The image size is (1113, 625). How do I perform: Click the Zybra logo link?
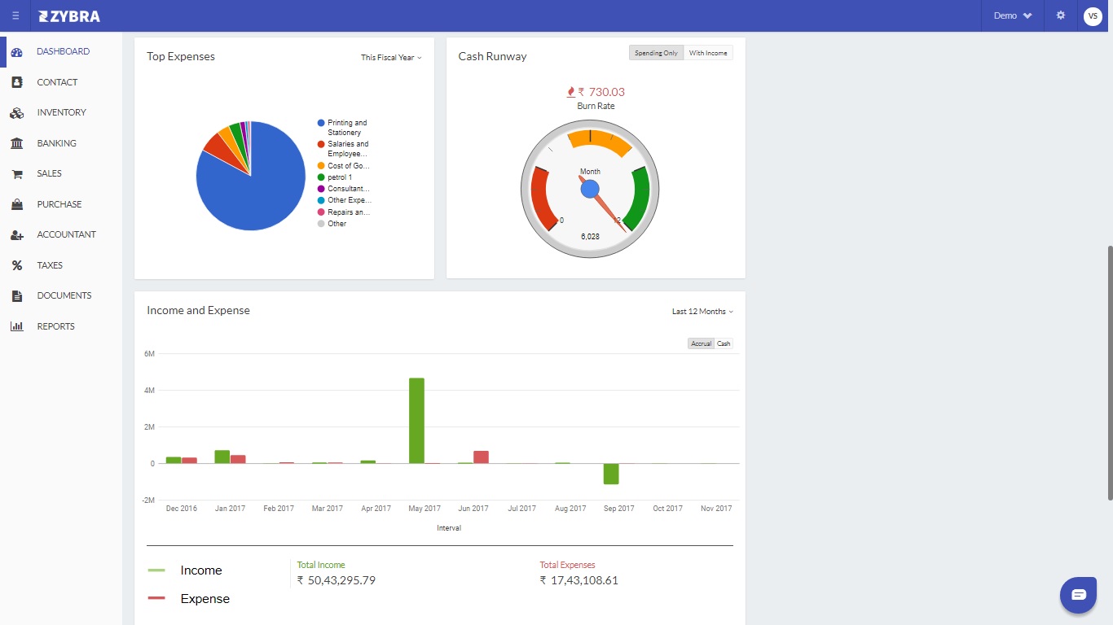pyautogui.click(x=69, y=15)
